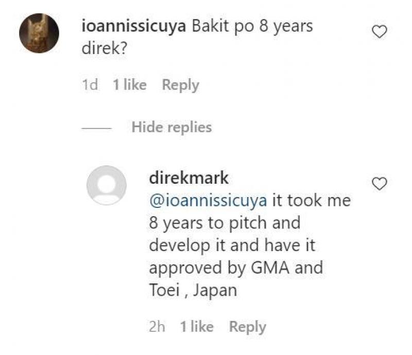Image resolution: width=412 pixels, height=355 pixels.
Task: Open ioannissicuya's profile picture
Action: point(39,33)
